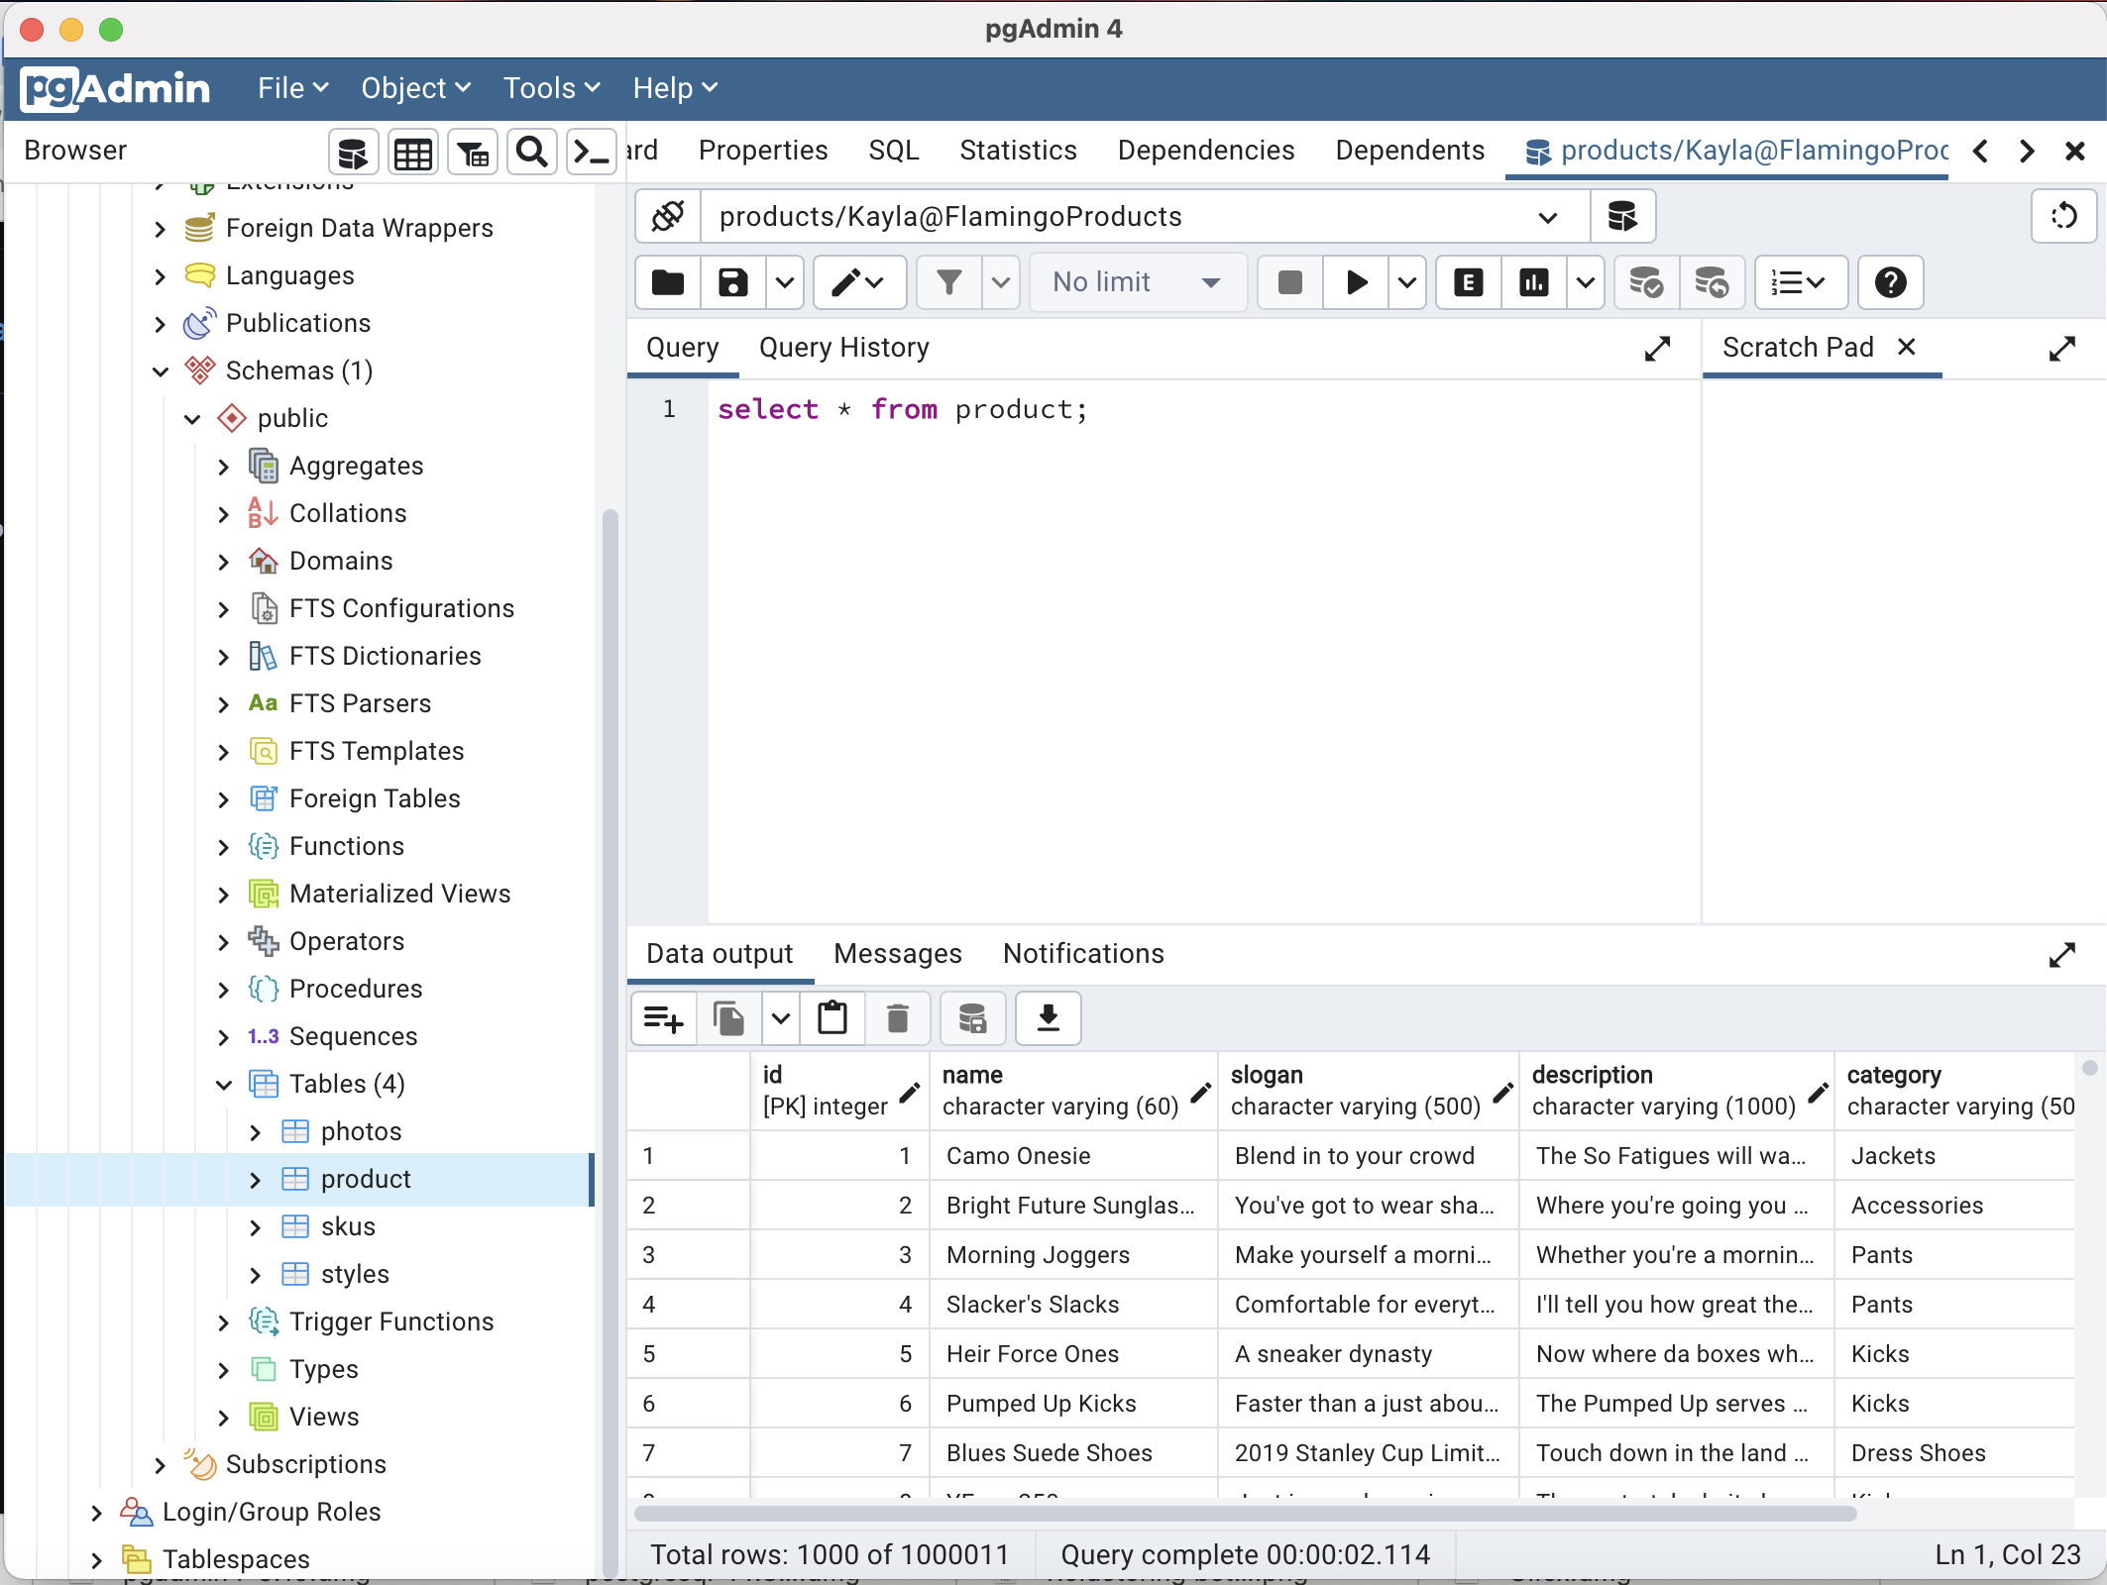Open the No limit rows dropdown

1136,283
